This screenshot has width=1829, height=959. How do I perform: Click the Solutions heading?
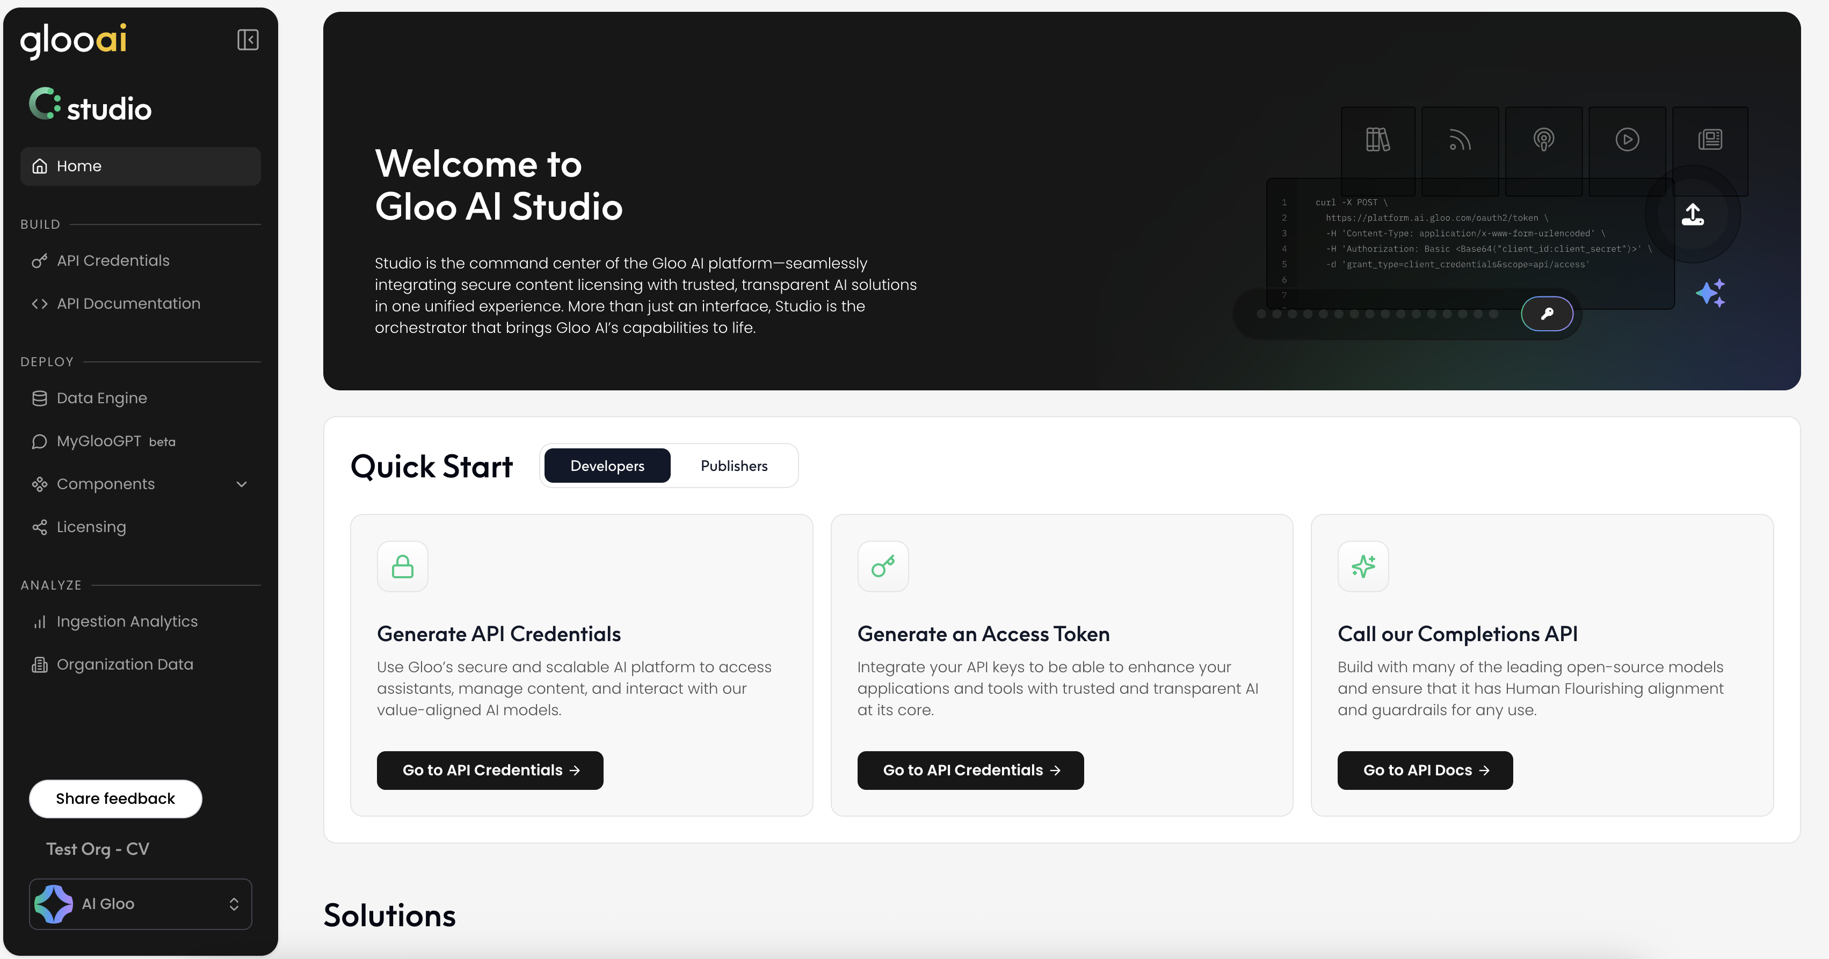pos(390,916)
